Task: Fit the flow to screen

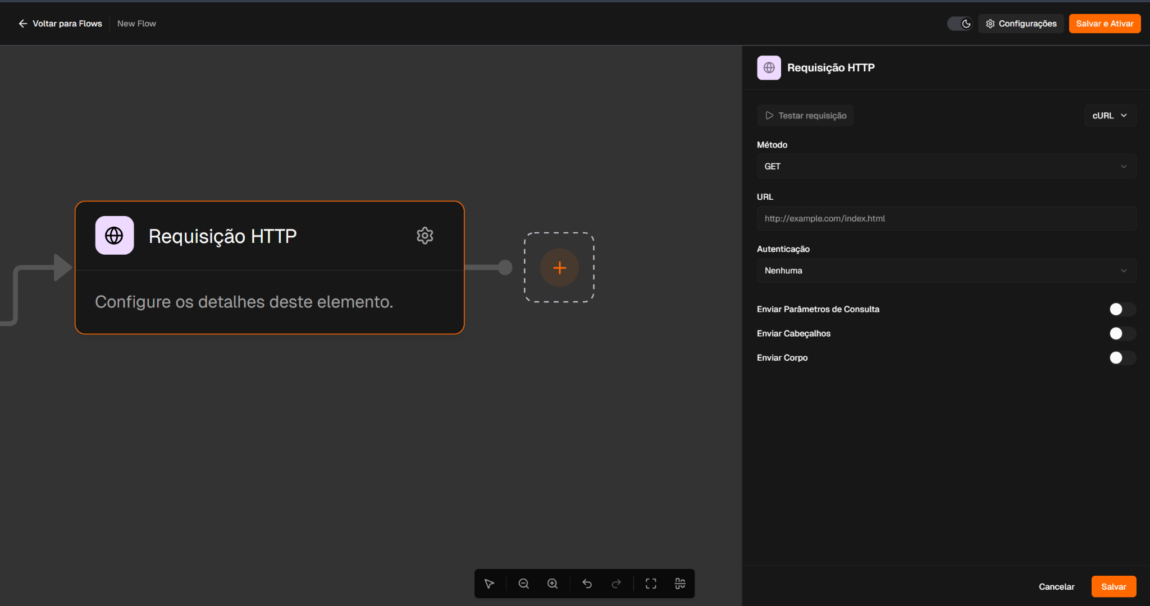Action: (x=651, y=584)
